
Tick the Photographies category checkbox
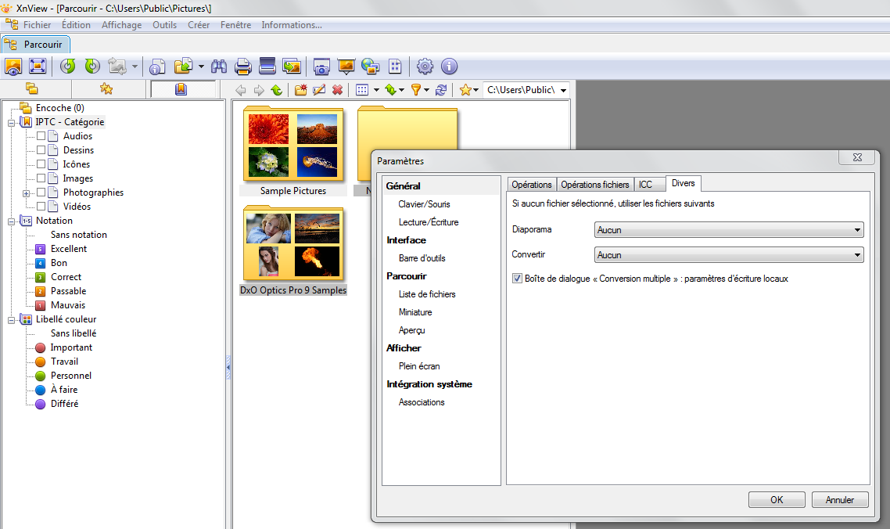point(41,193)
